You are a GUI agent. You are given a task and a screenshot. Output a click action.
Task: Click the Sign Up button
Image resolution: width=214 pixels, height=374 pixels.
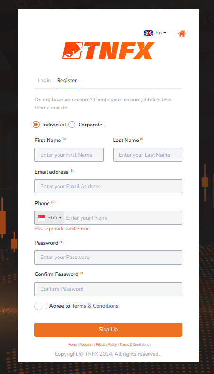coord(108,329)
